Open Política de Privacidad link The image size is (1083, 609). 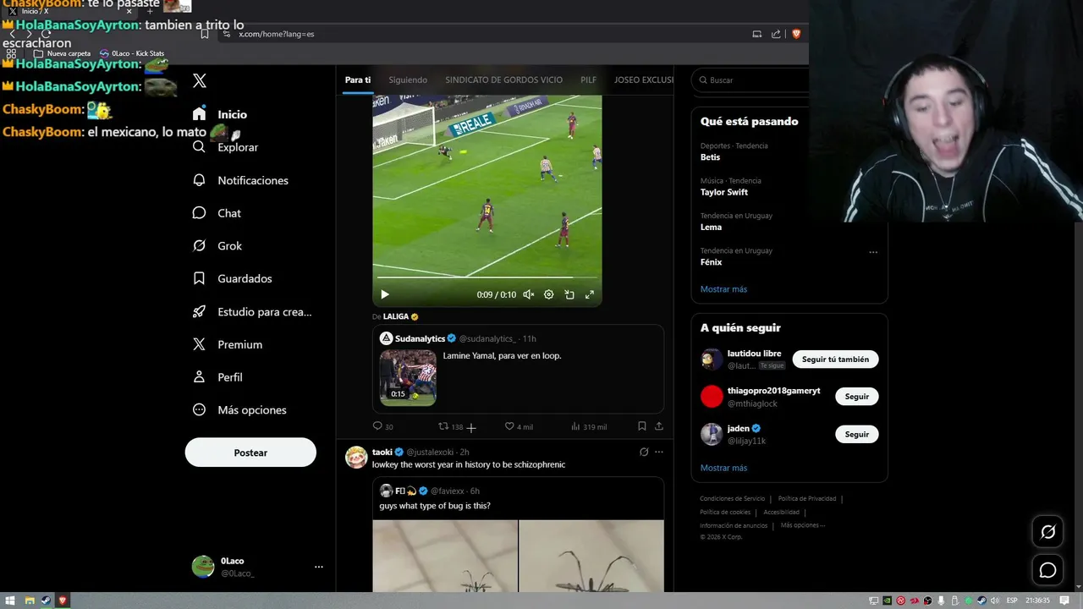coord(806,498)
